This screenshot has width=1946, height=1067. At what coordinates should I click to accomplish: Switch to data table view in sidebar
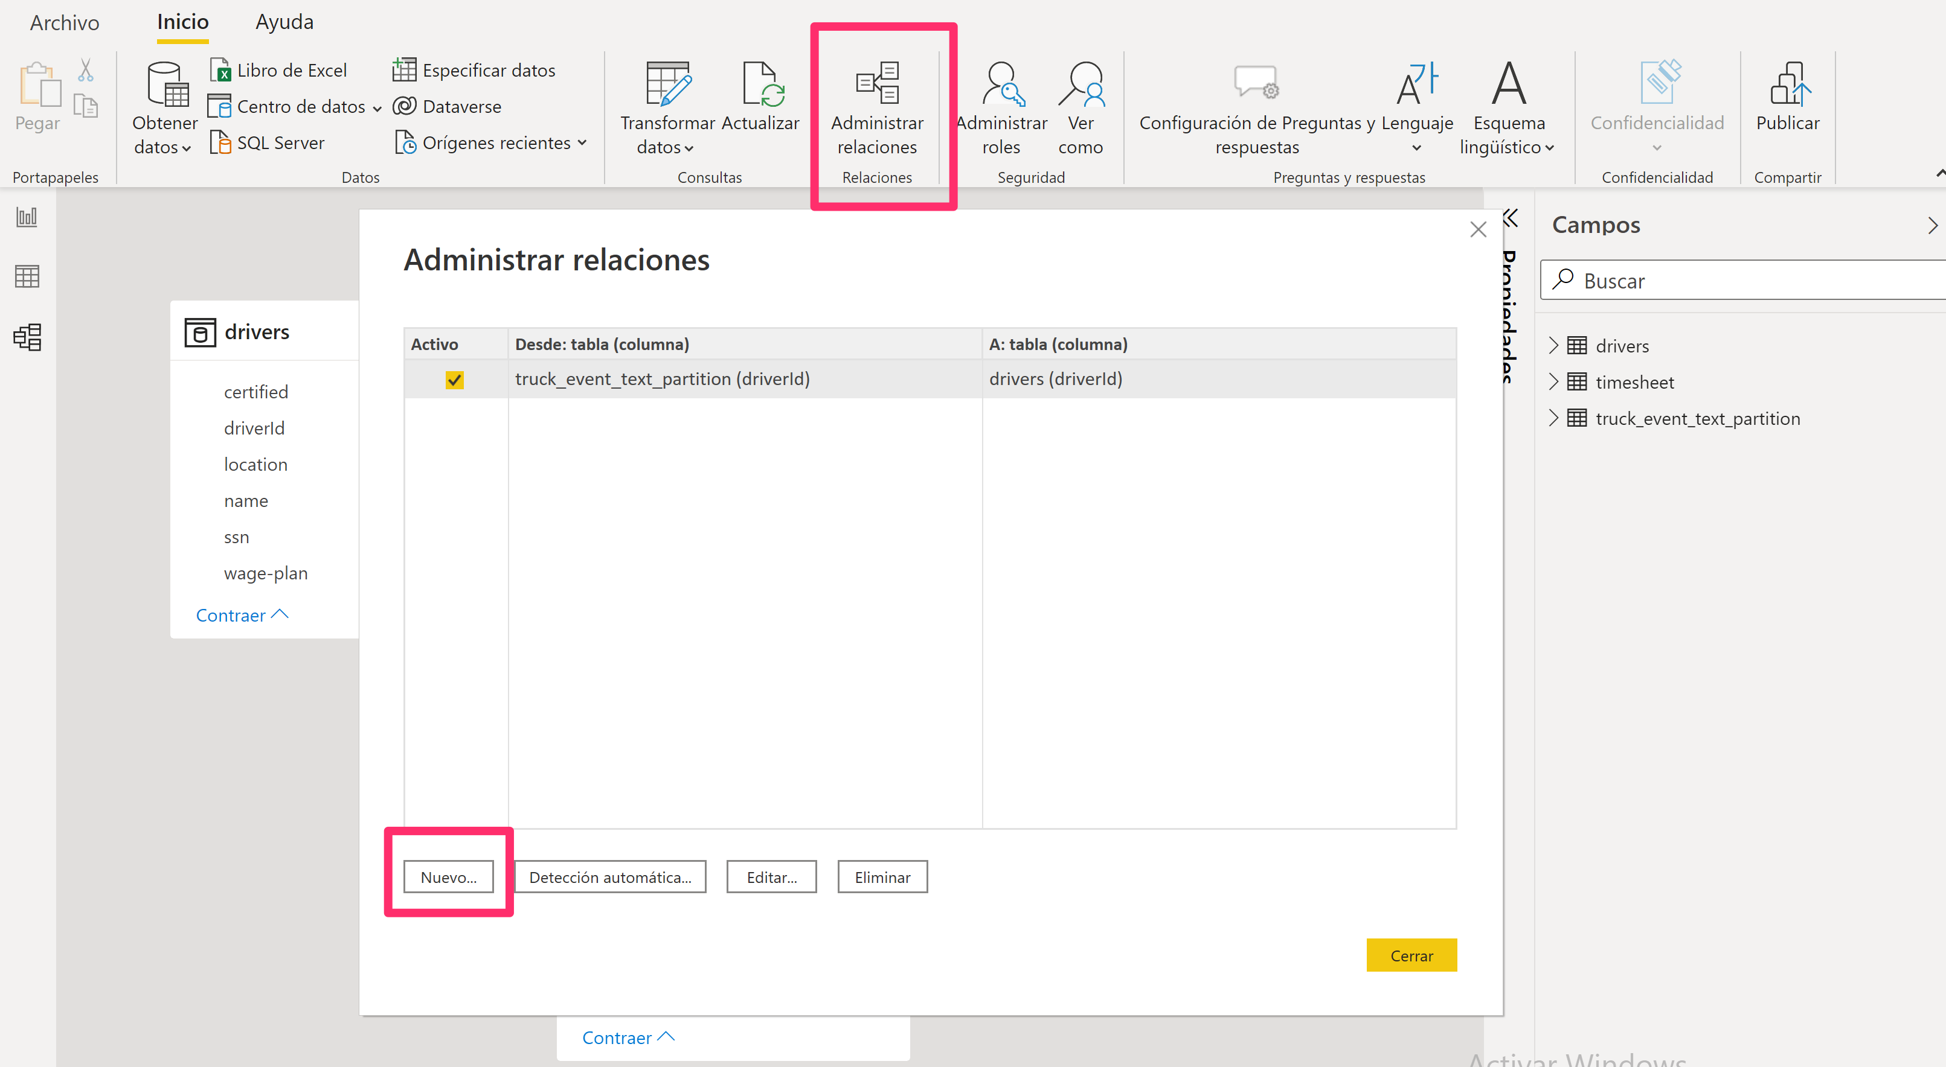coord(27,276)
